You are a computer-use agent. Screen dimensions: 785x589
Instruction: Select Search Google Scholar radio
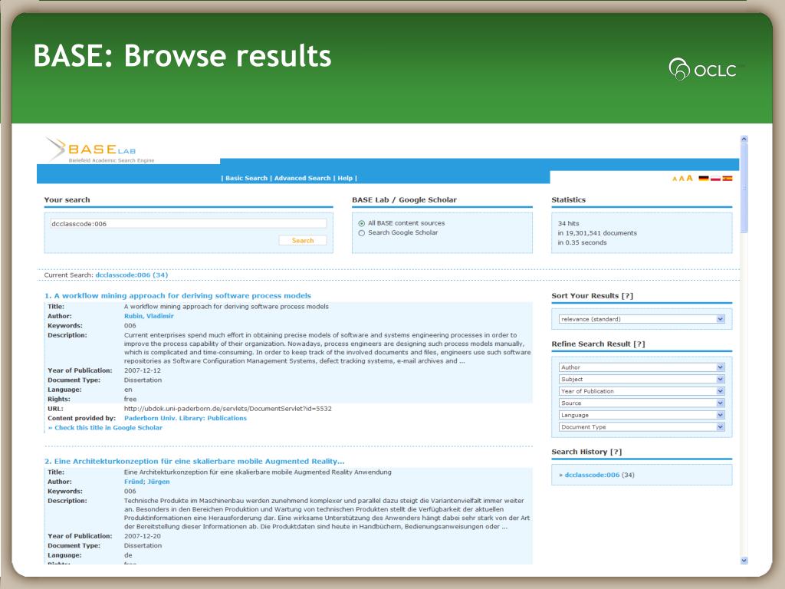click(362, 233)
